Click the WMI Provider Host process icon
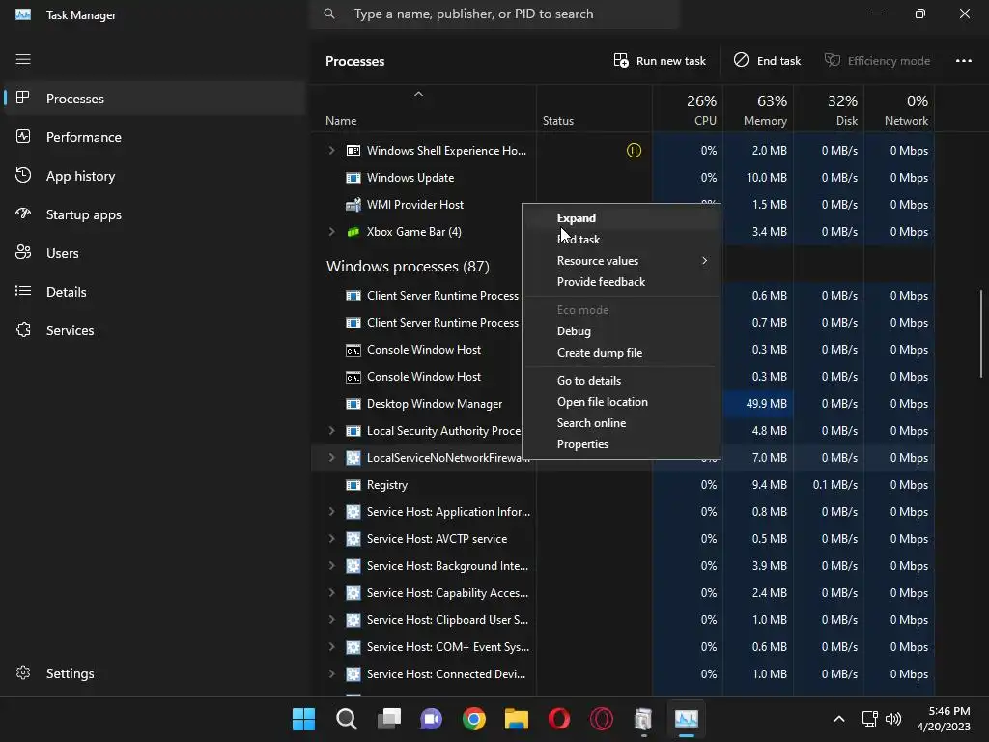 (x=353, y=205)
